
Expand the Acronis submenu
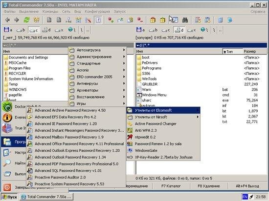click(x=97, y=70)
